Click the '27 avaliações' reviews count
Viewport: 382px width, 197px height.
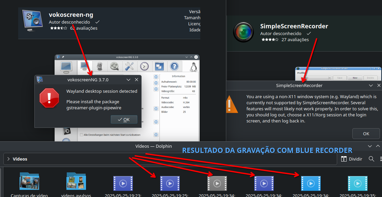pos(295,39)
